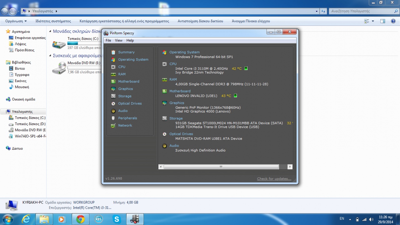The height and width of the screenshot is (225, 400).
Task: Open the view options dropdown arrow in Explorer
Action: click(373, 21)
